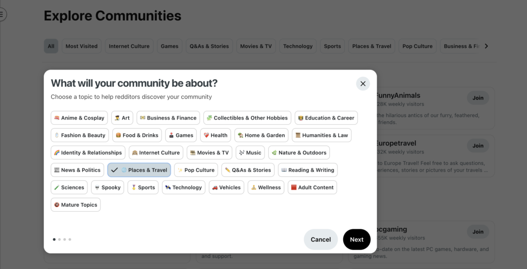This screenshot has height=269, width=527.
Task: Pick the Reading & Writing topic
Action: (308, 170)
